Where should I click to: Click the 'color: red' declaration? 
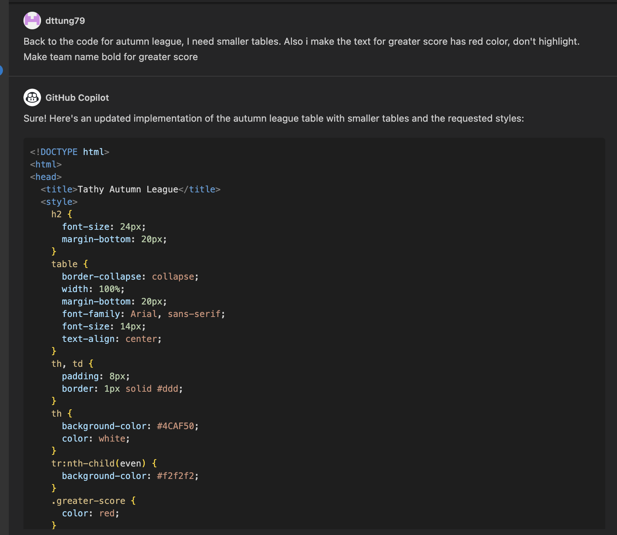[90, 513]
